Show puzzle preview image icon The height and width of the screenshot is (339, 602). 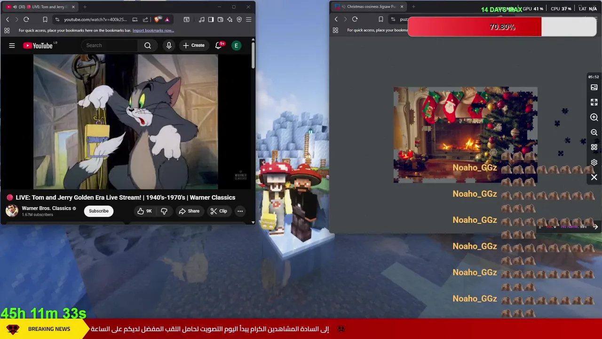(594, 87)
